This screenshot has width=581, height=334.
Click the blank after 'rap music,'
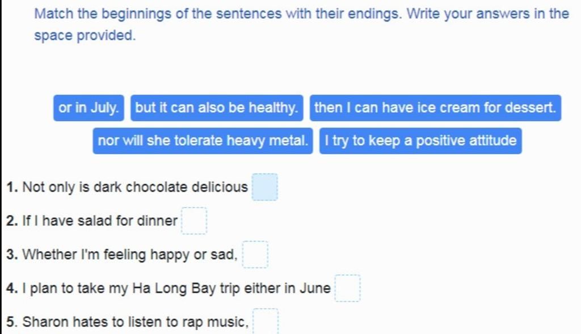266,322
